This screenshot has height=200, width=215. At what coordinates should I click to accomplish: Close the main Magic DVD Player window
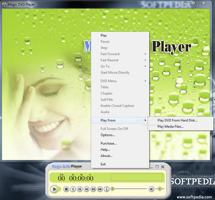pos(204,3)
